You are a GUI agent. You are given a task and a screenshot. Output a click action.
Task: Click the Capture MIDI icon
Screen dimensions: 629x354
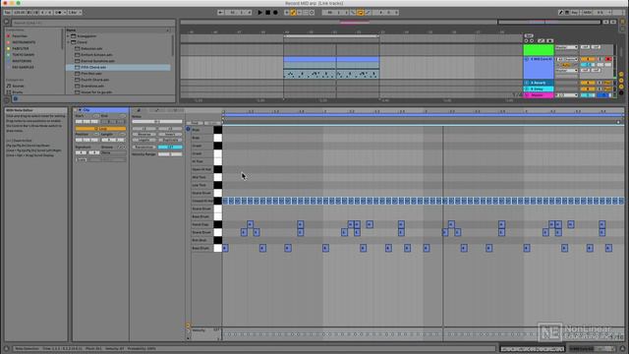point(306,13)
